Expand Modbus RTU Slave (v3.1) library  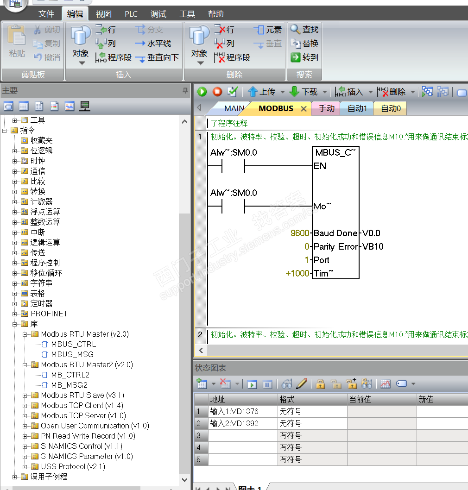25,396
